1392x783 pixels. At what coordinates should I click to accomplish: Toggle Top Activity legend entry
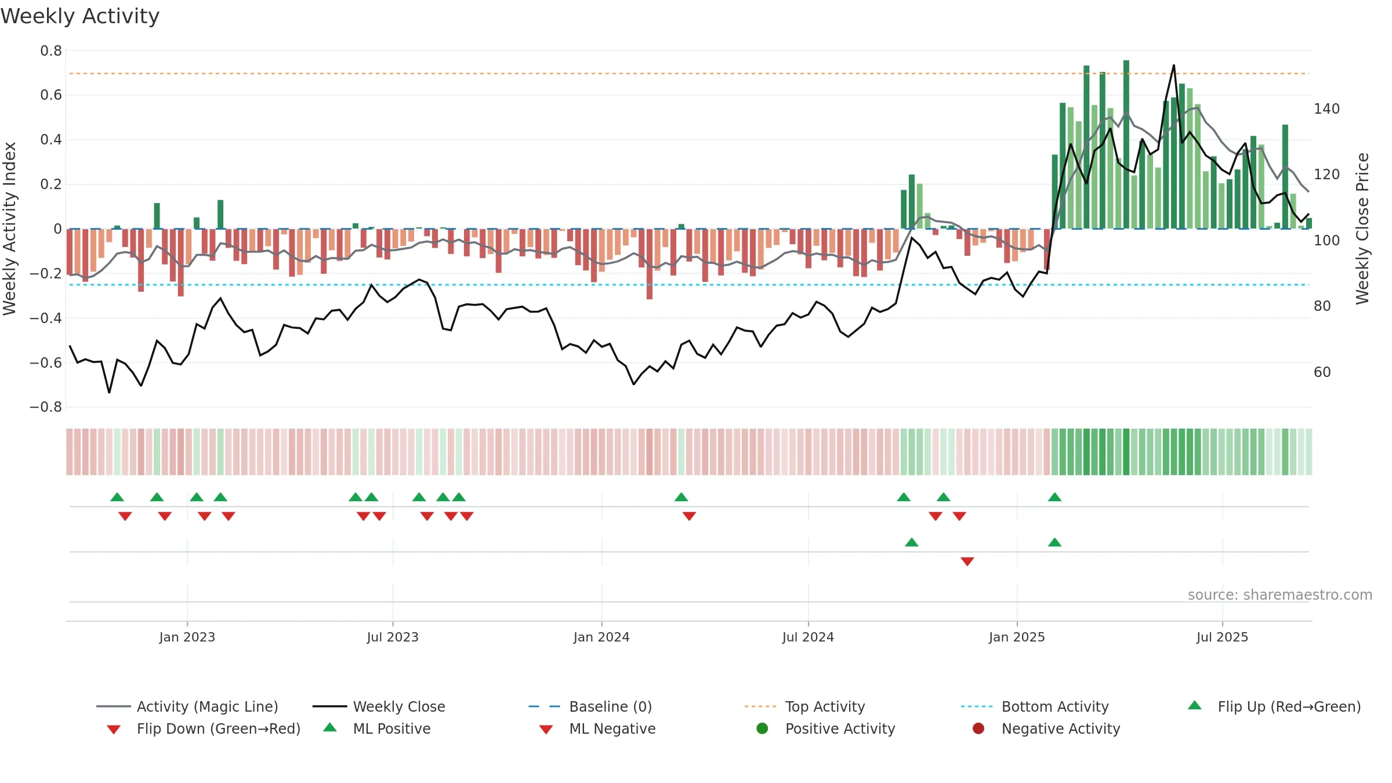tap(804, 706)
